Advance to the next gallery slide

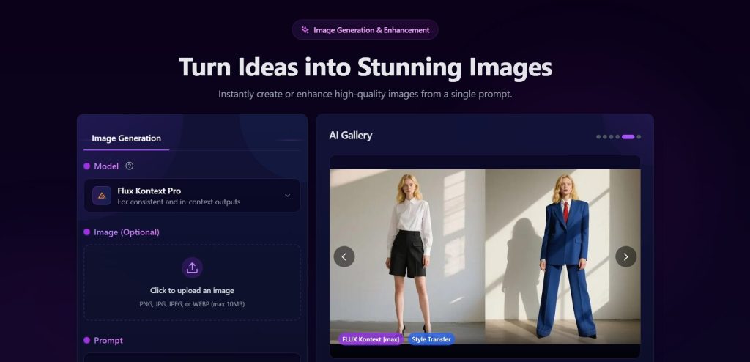click(625, 256)
